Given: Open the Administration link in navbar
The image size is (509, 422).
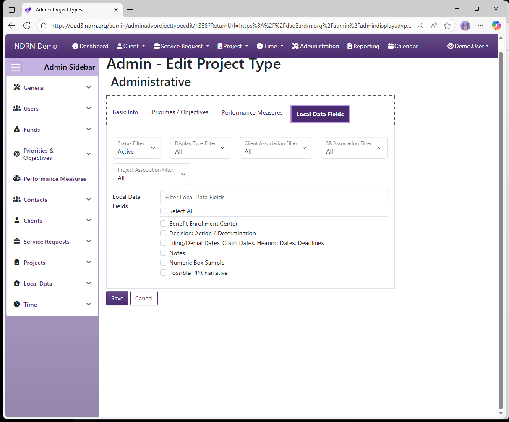Looking at the screenshot, I should pyautogui.click(x=316, y=46).
